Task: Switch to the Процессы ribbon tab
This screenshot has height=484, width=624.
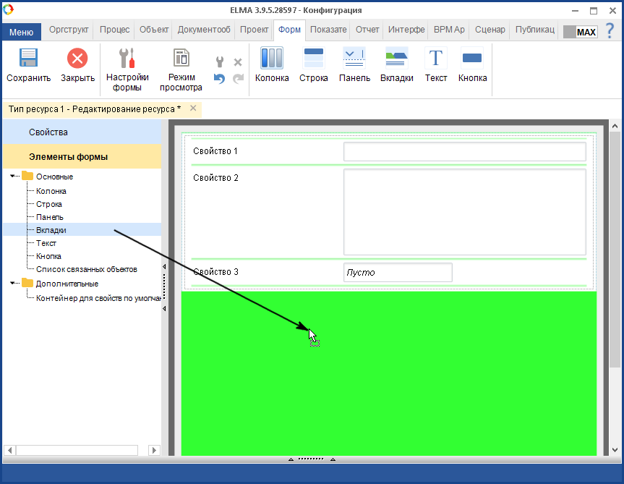Action: tap(114, 30)
